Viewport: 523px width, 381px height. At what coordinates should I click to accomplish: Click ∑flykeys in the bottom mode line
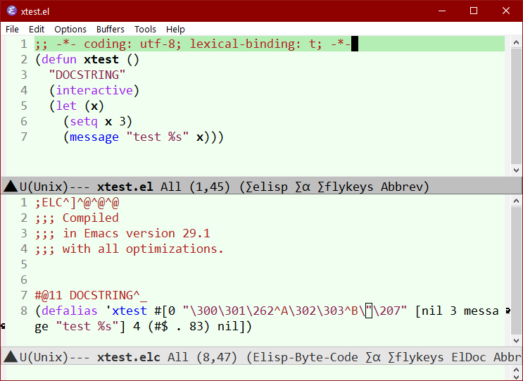coord(415,357)
